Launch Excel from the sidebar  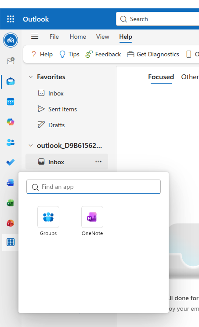[x=10, y=203]
